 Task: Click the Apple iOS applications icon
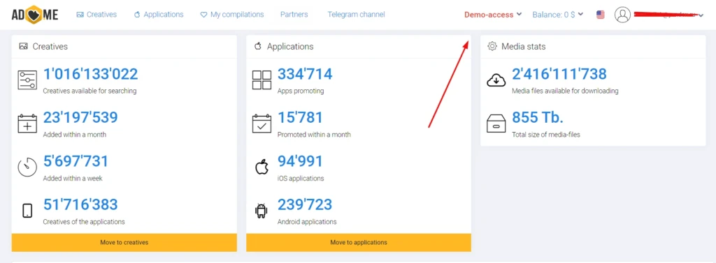[262, 167]
